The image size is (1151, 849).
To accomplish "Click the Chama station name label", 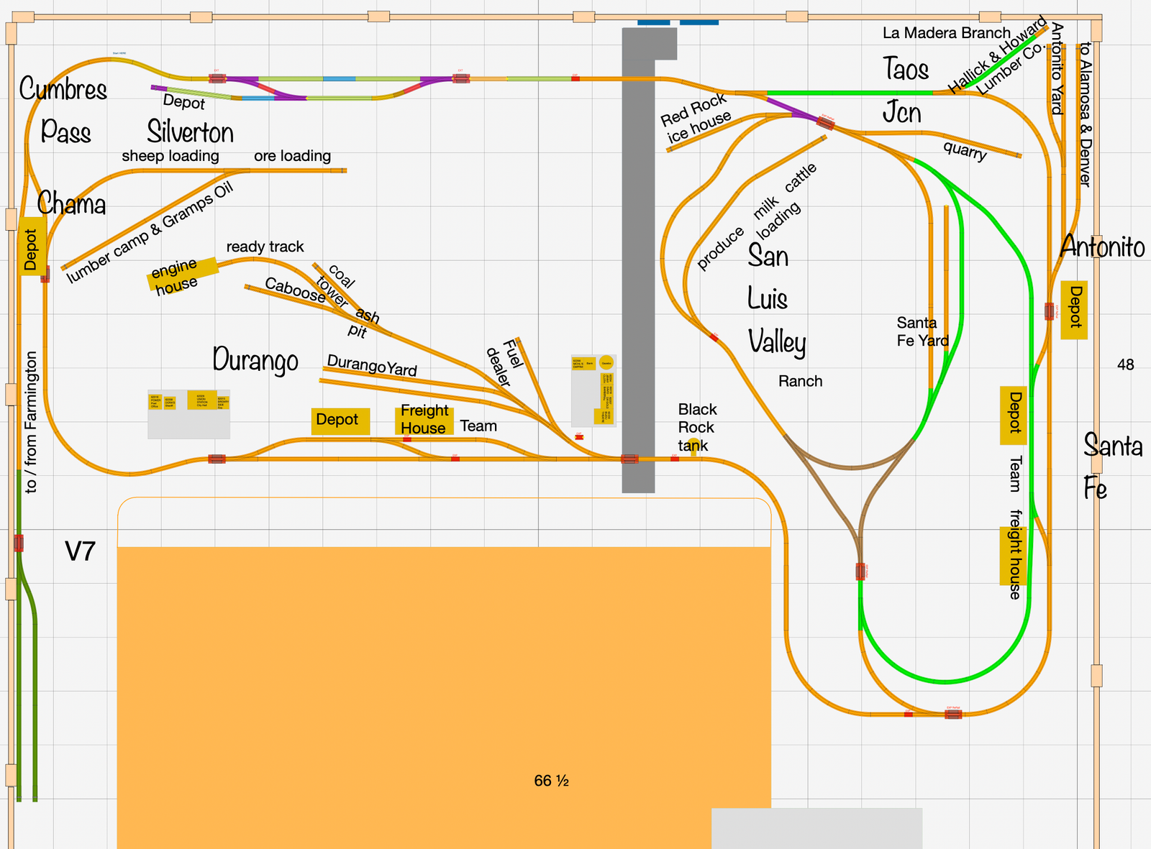I will pos(71,204).
